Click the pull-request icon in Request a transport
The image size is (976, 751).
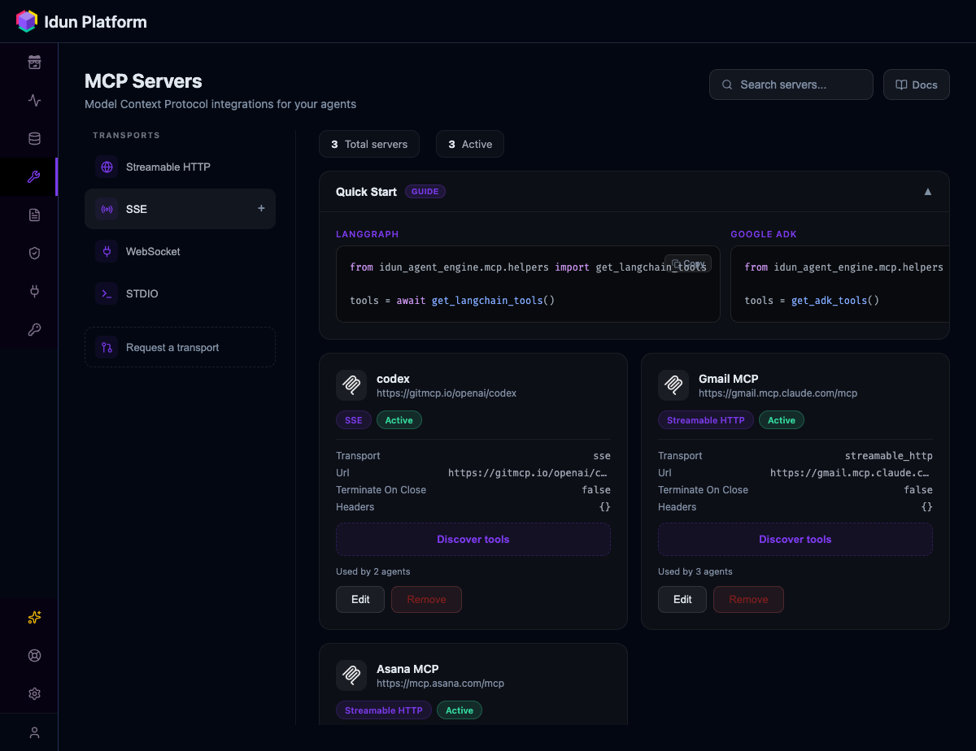107,347
